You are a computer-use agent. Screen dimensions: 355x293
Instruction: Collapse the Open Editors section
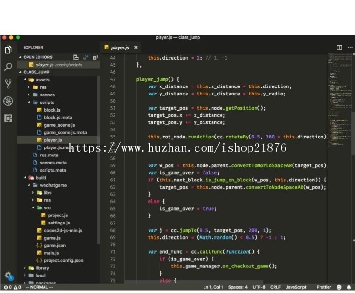(x=38, y=57)
